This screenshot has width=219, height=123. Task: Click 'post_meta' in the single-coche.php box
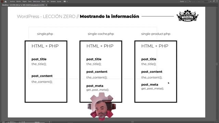[x=95, y=86]
